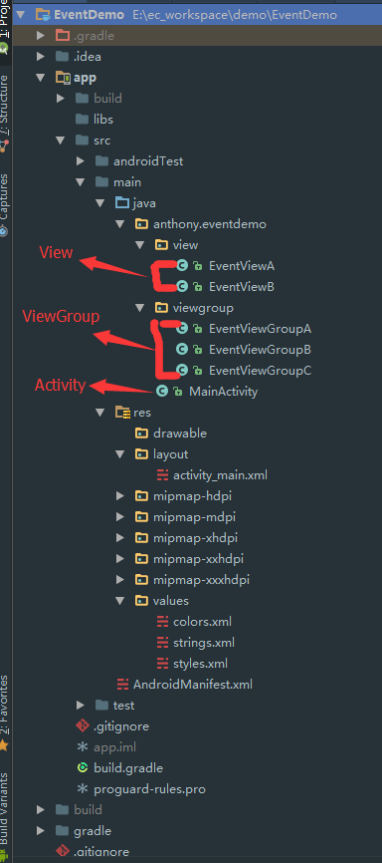Select the EventViewGroupC class name

coord(260,371)
